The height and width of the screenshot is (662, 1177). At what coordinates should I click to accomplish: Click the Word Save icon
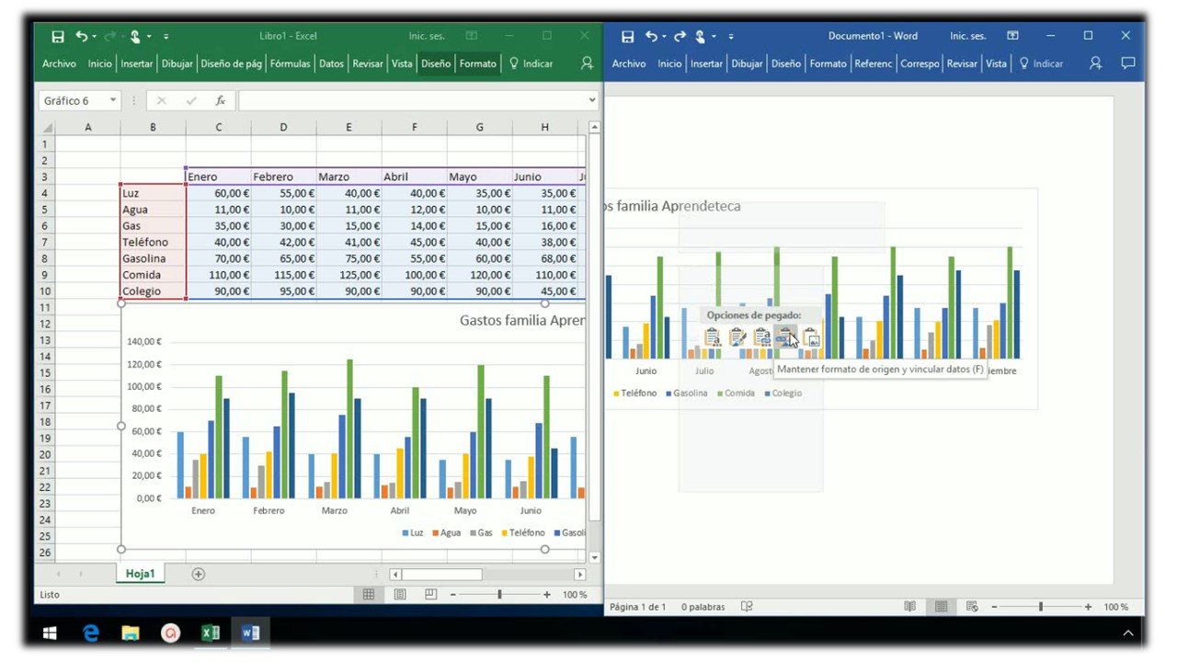click(x=627, y=37)
